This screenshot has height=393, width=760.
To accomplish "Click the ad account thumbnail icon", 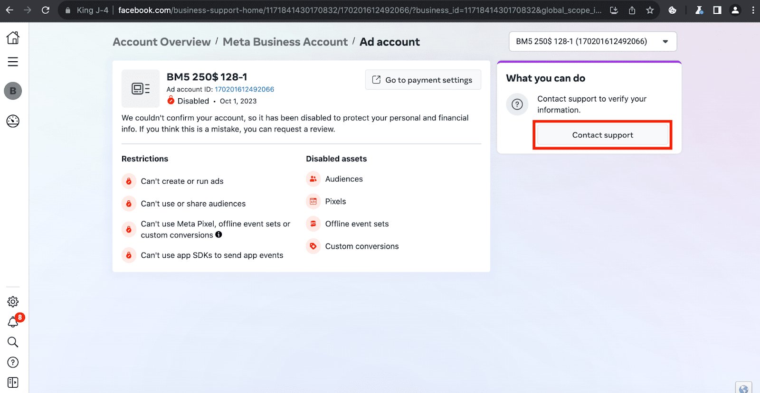I will click(x=141, y=89).
